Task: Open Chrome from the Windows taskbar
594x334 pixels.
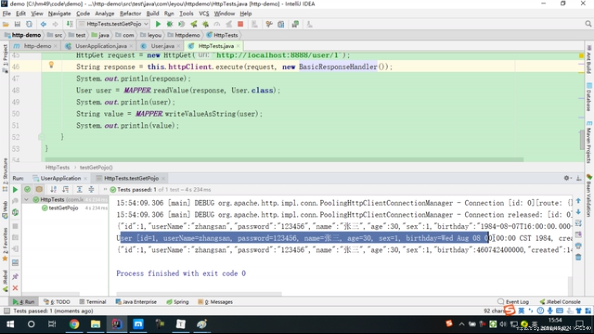Action: pyautogui.click(x=74, y=324)
